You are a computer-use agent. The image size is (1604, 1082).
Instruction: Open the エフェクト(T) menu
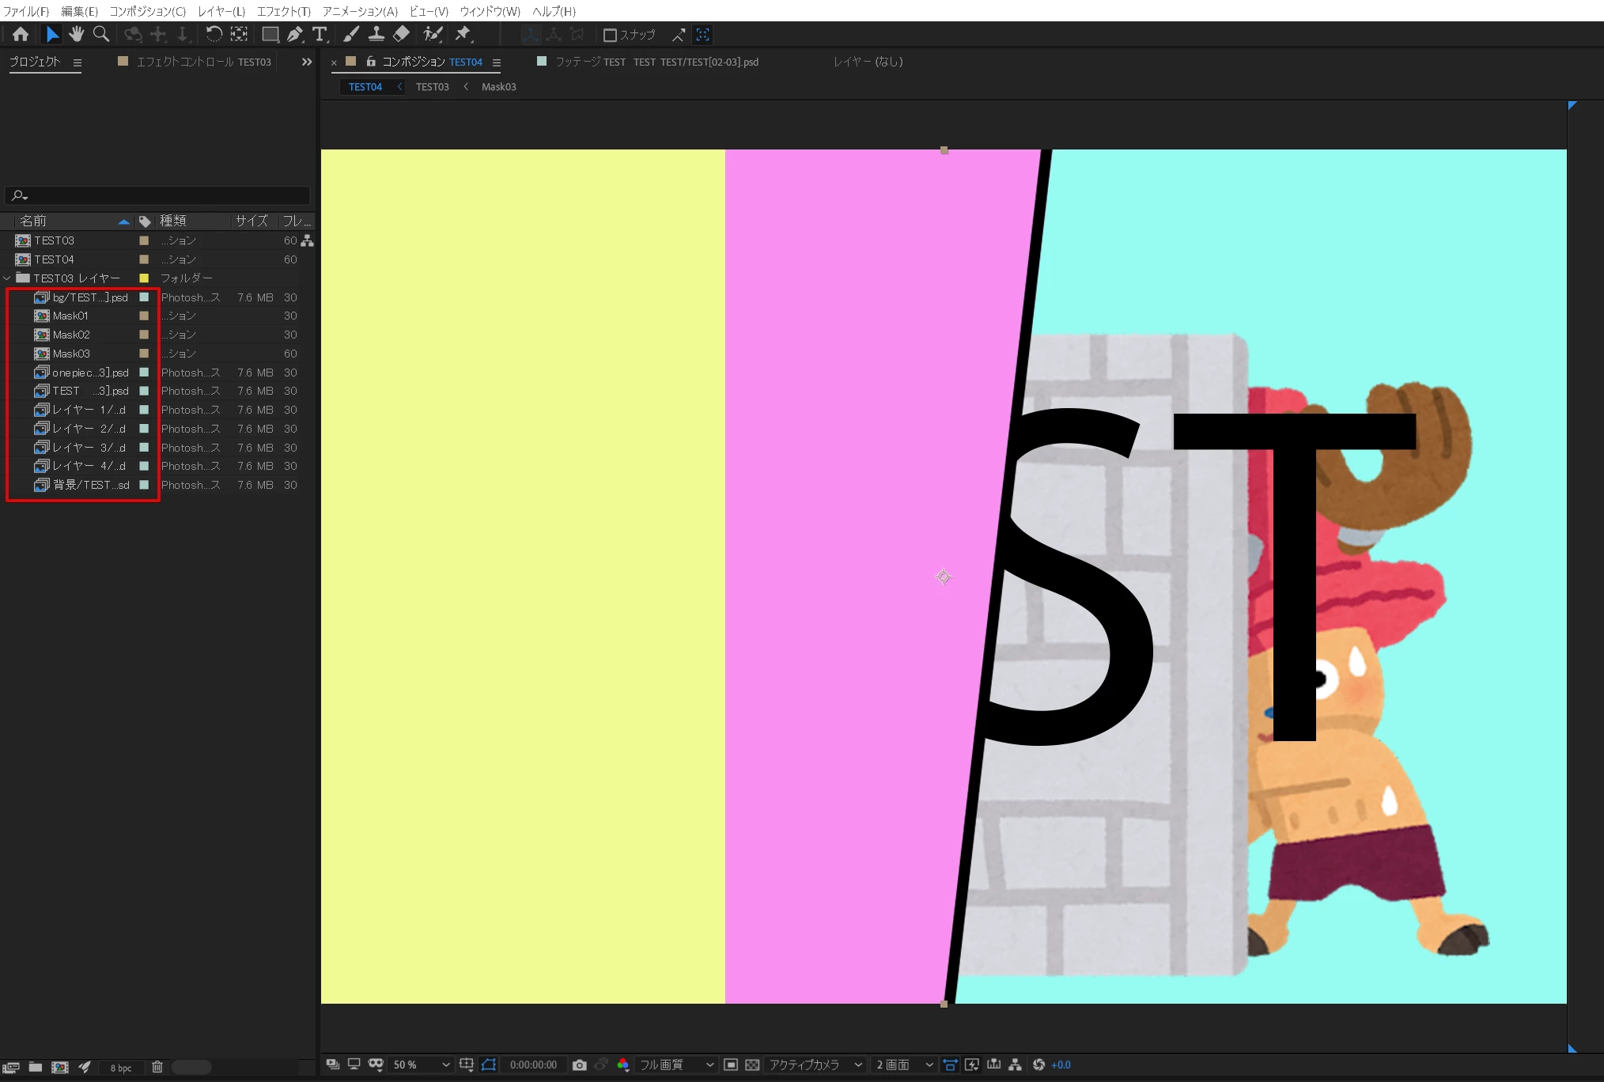pyautogui.click(x=283, y=11)
